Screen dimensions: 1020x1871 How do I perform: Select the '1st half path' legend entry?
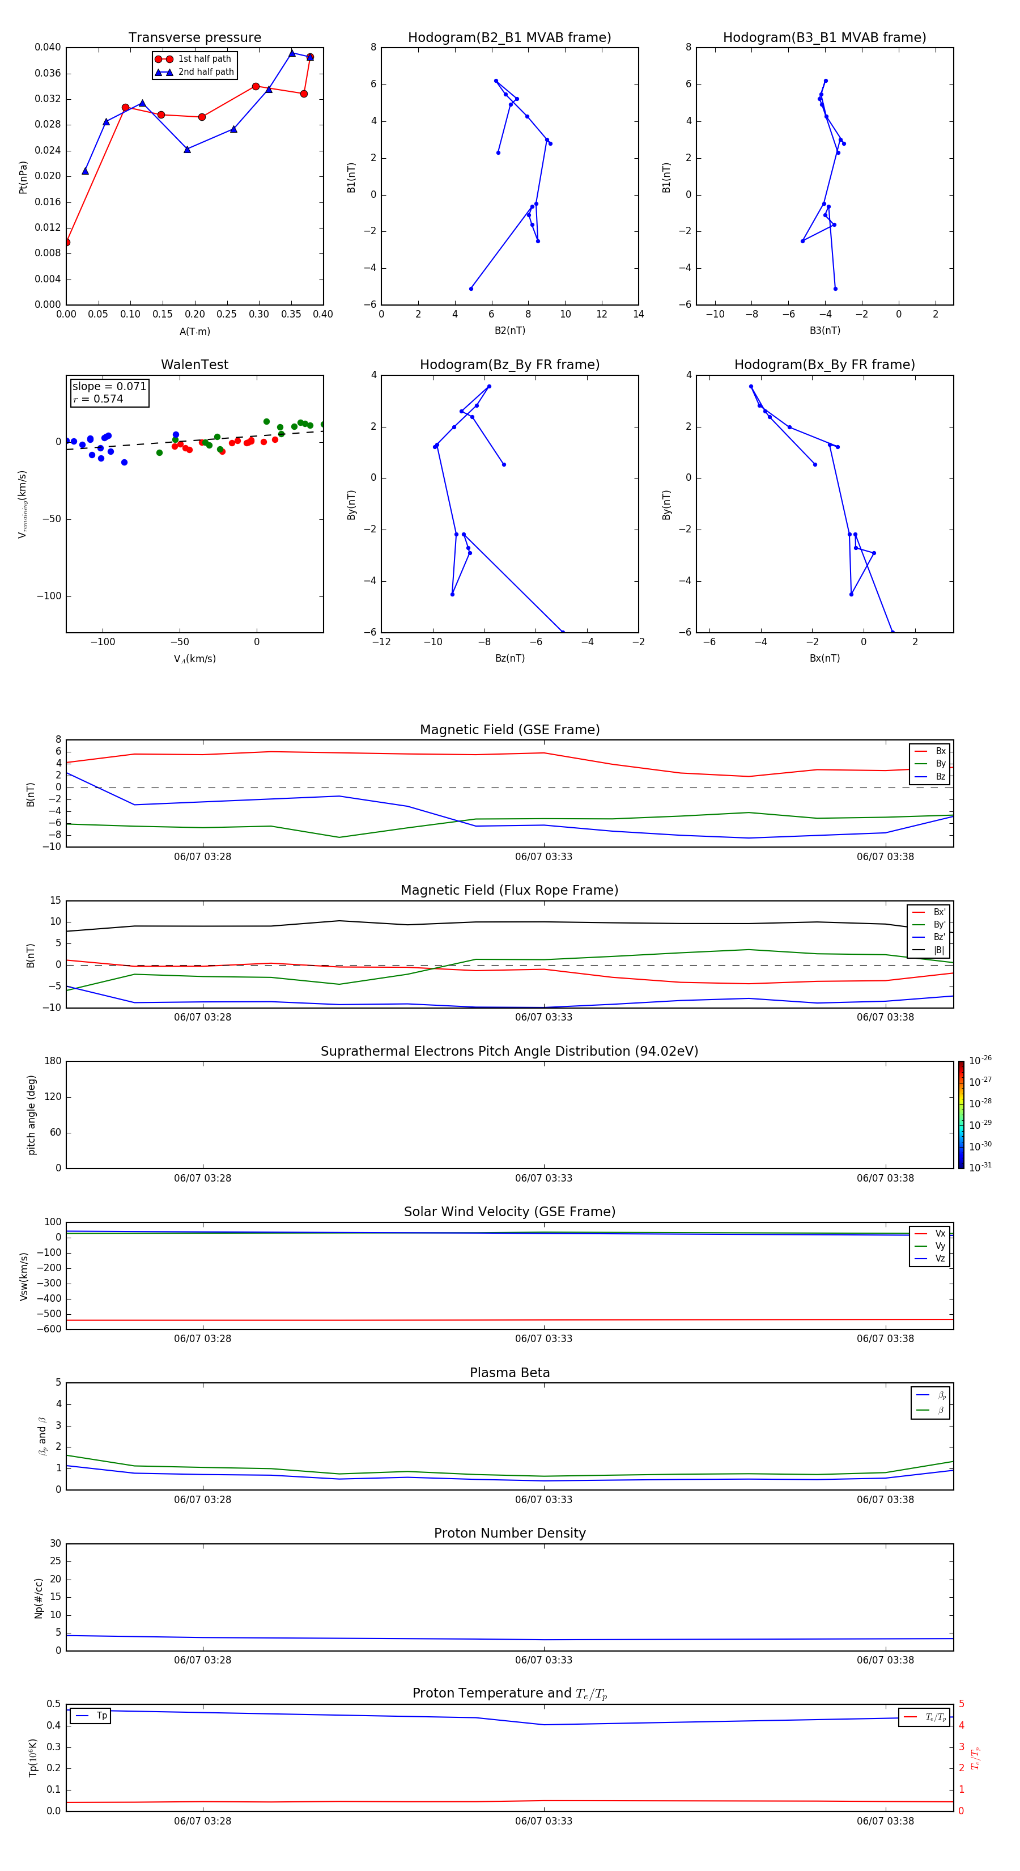point(194,59)
